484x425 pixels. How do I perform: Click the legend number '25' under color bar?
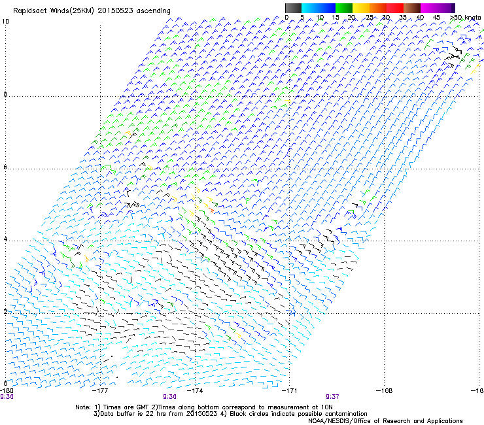tap(370, 18)
